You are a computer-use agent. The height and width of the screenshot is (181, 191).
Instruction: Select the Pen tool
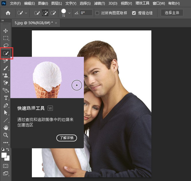point(6,105)
